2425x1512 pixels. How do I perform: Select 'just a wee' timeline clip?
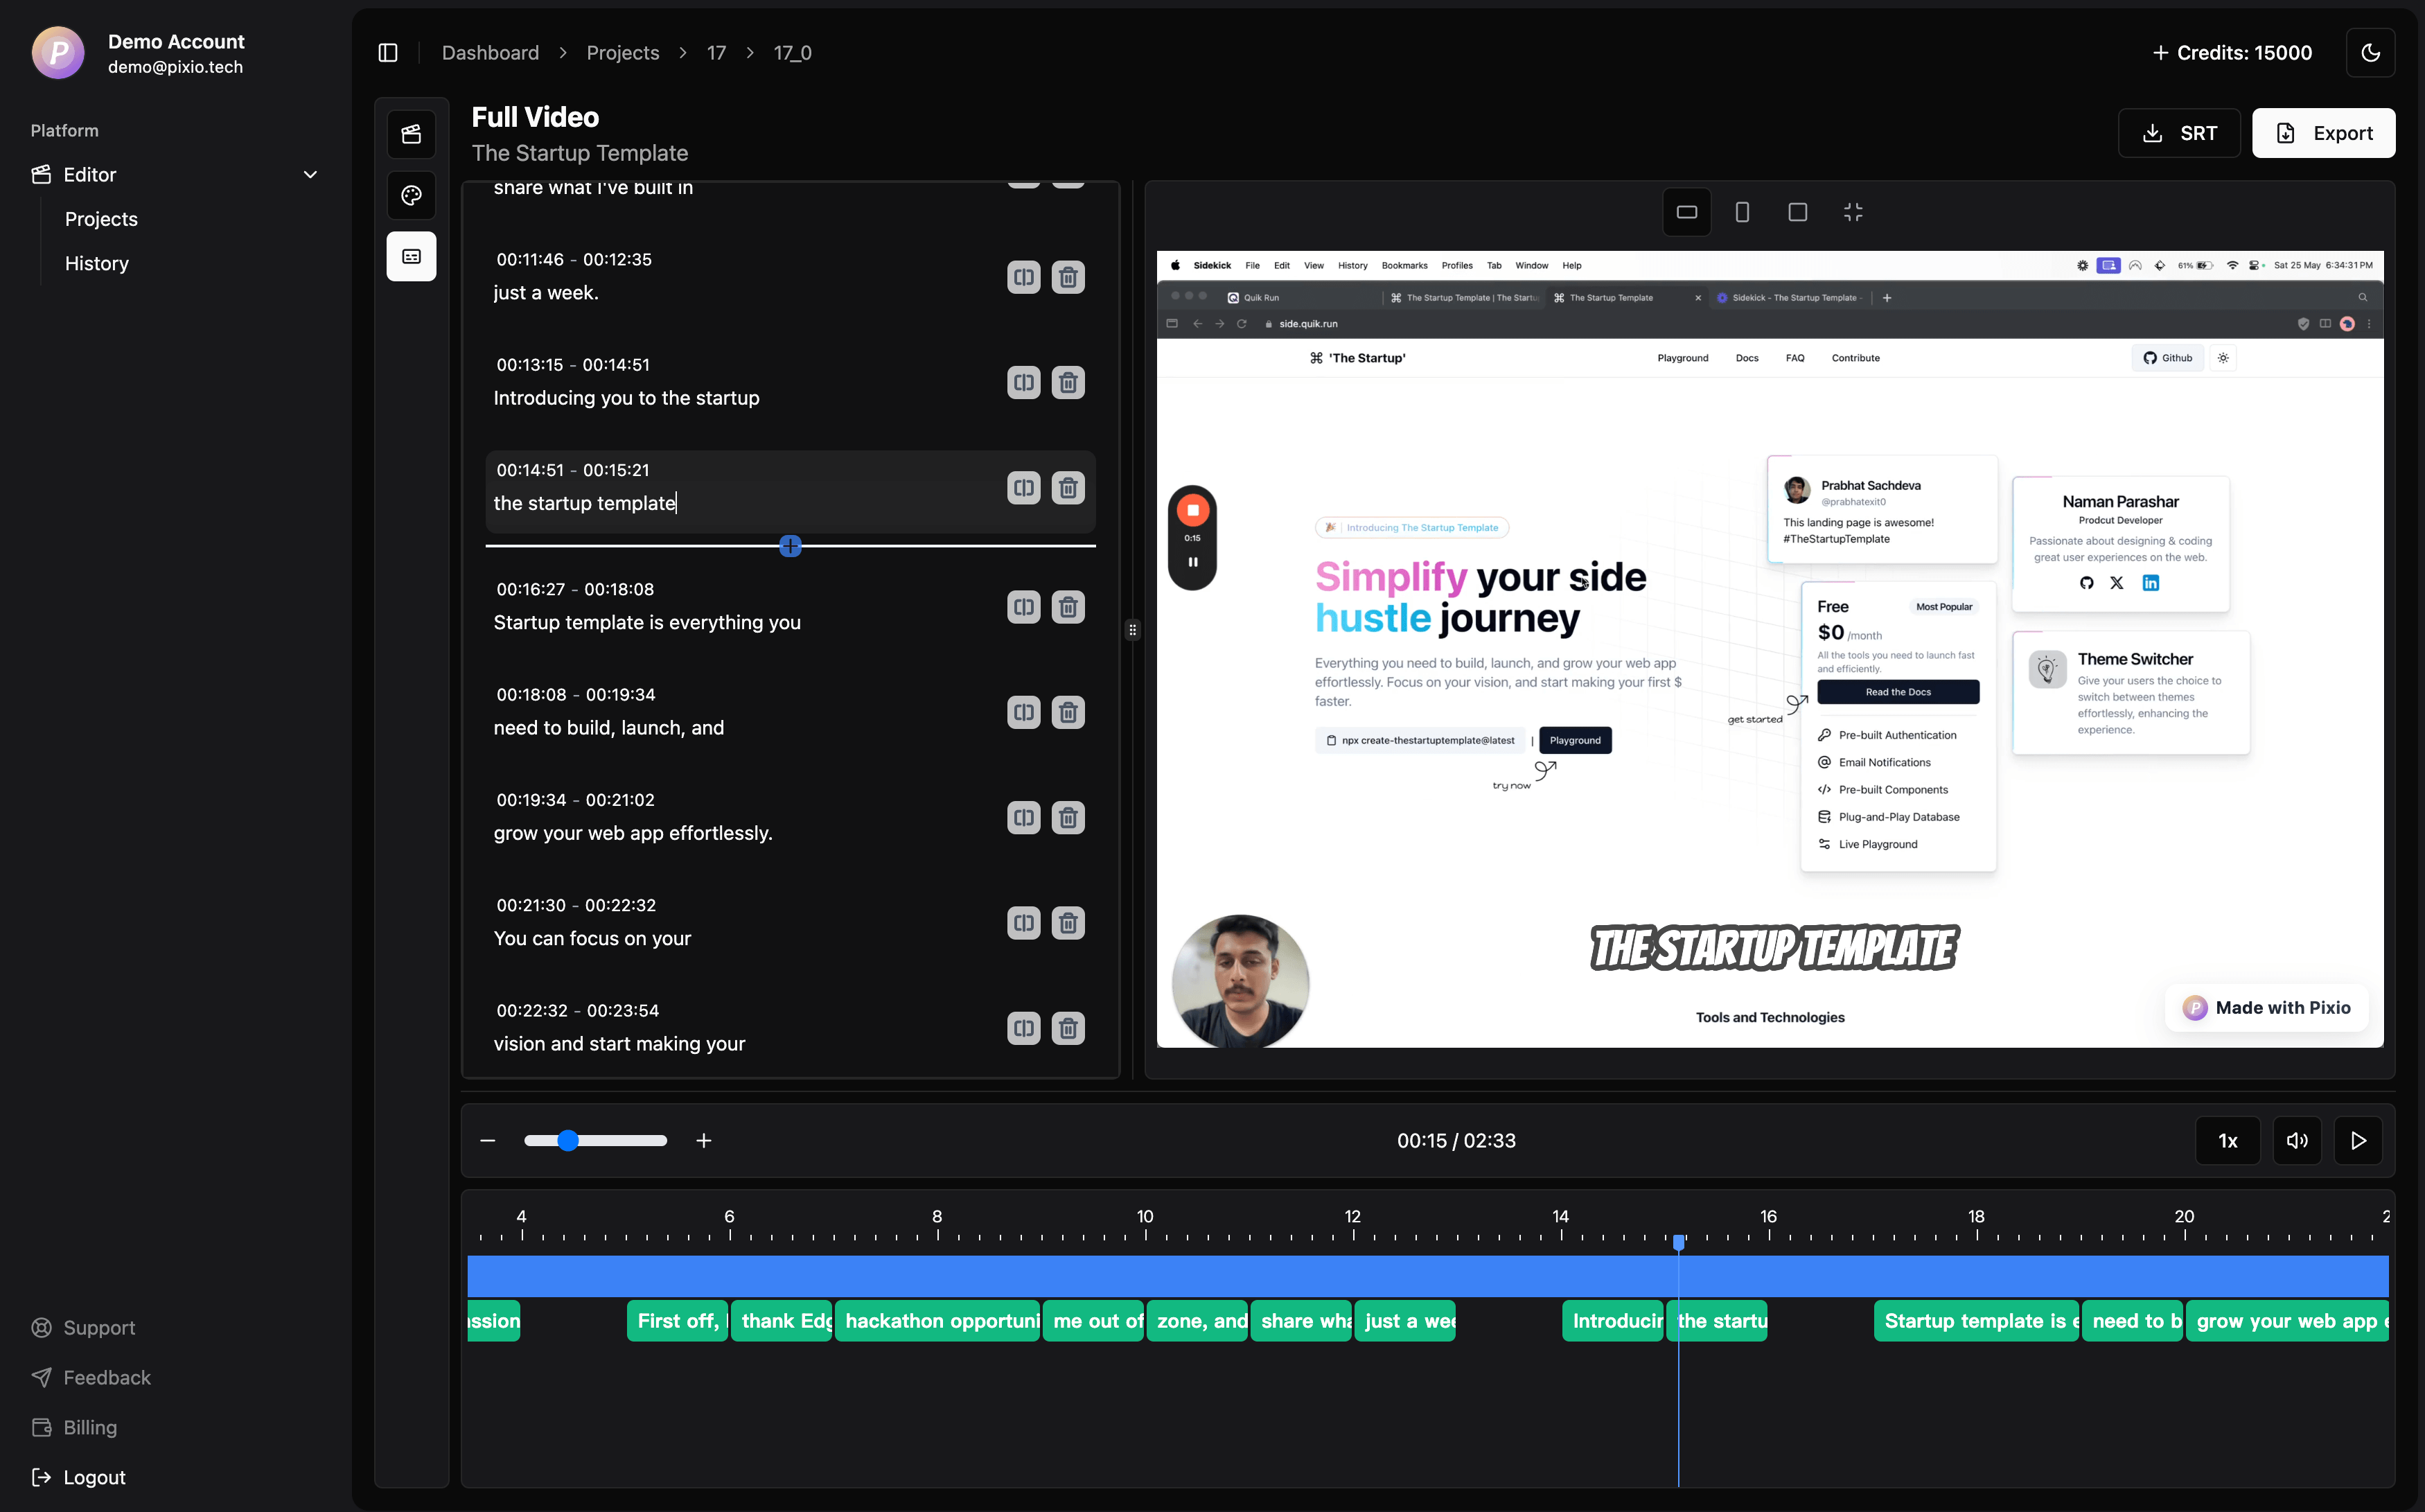tap(1404, 1321)
